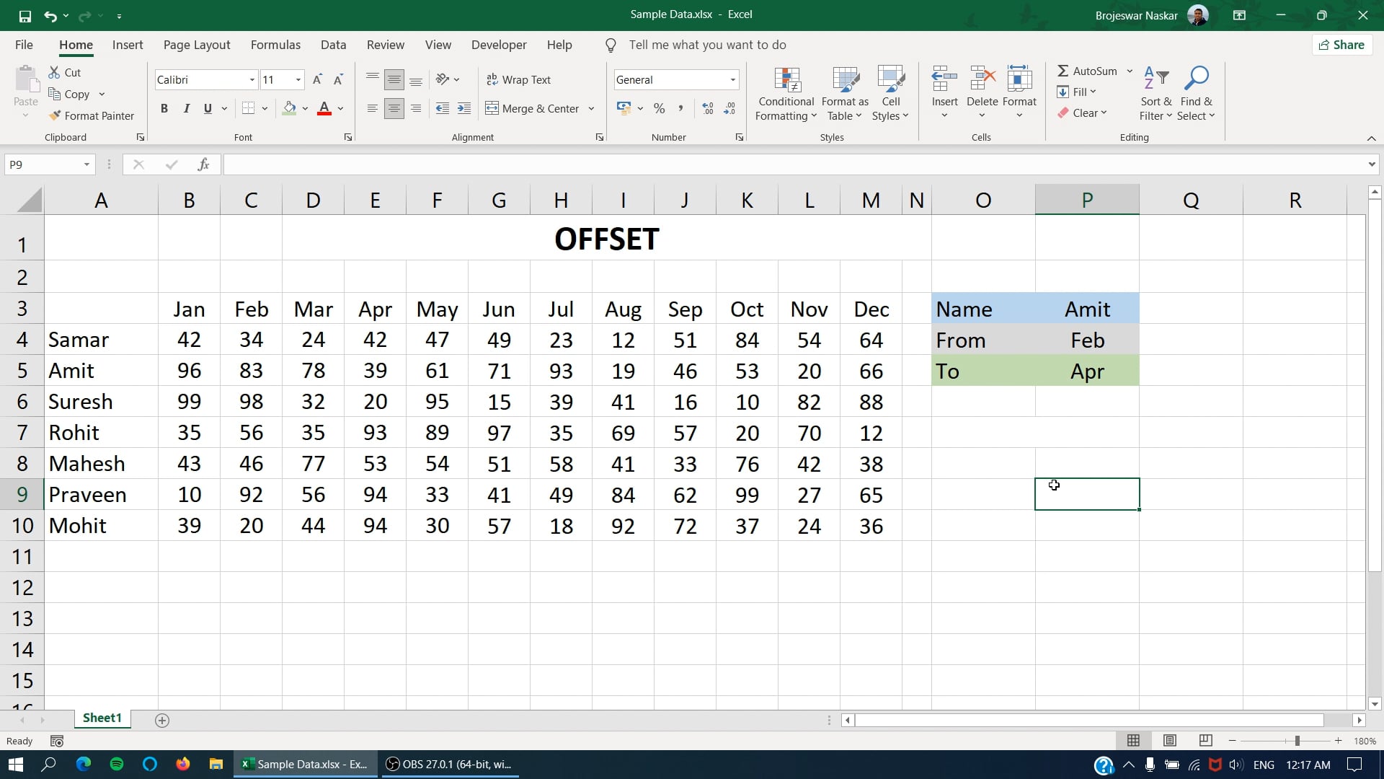Click the Sort & Filter icon
Viewport: 1384px width, 779px height.
(x=1156, y=79)
